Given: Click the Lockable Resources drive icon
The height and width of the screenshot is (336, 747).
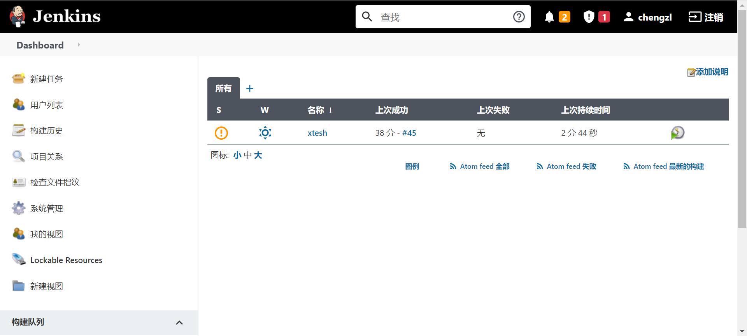Looking at the screenshot, I should 19,260.
